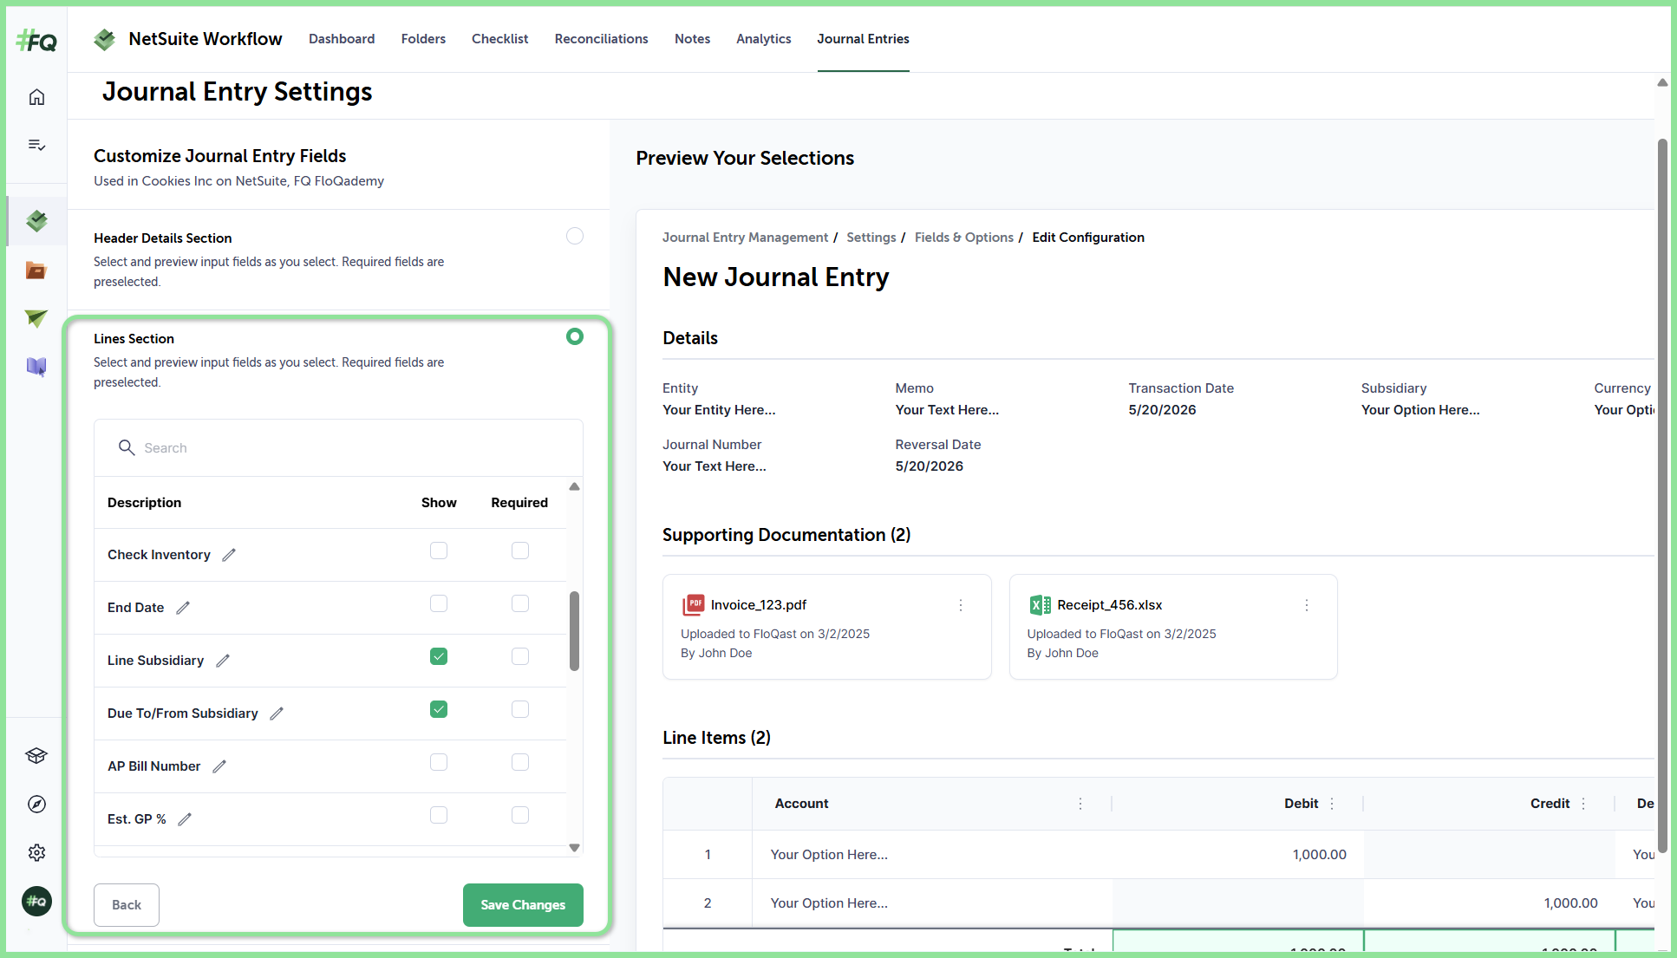Open the purple book icon in sidebar
Screen dimensions: 1677x958
(36, 367)
